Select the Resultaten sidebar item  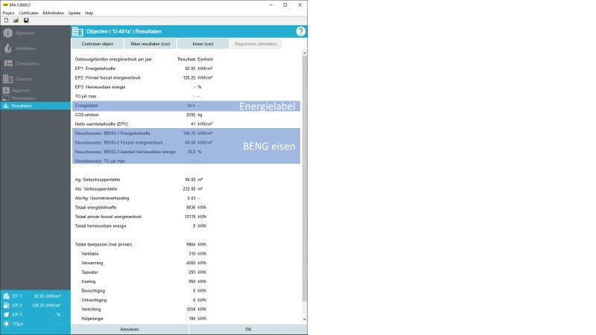pos(22,106)
